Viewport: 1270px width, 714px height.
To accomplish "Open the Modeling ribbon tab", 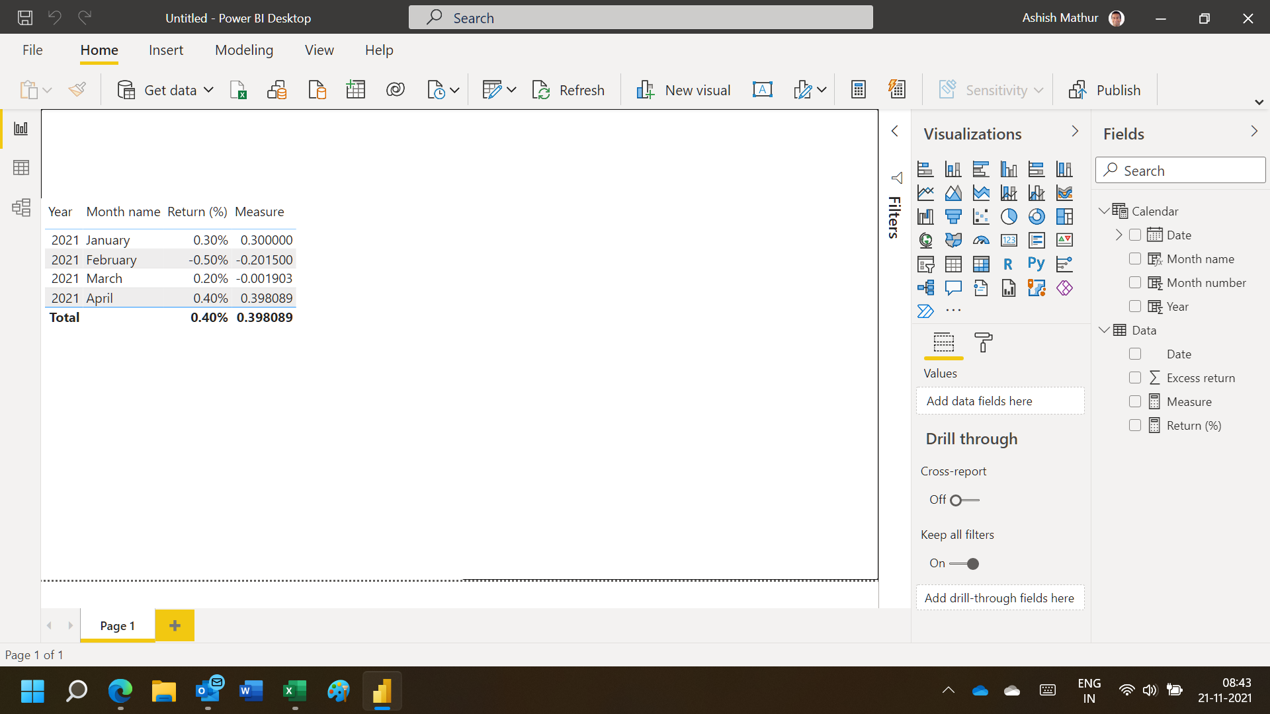I will click(x=244, y=50).
